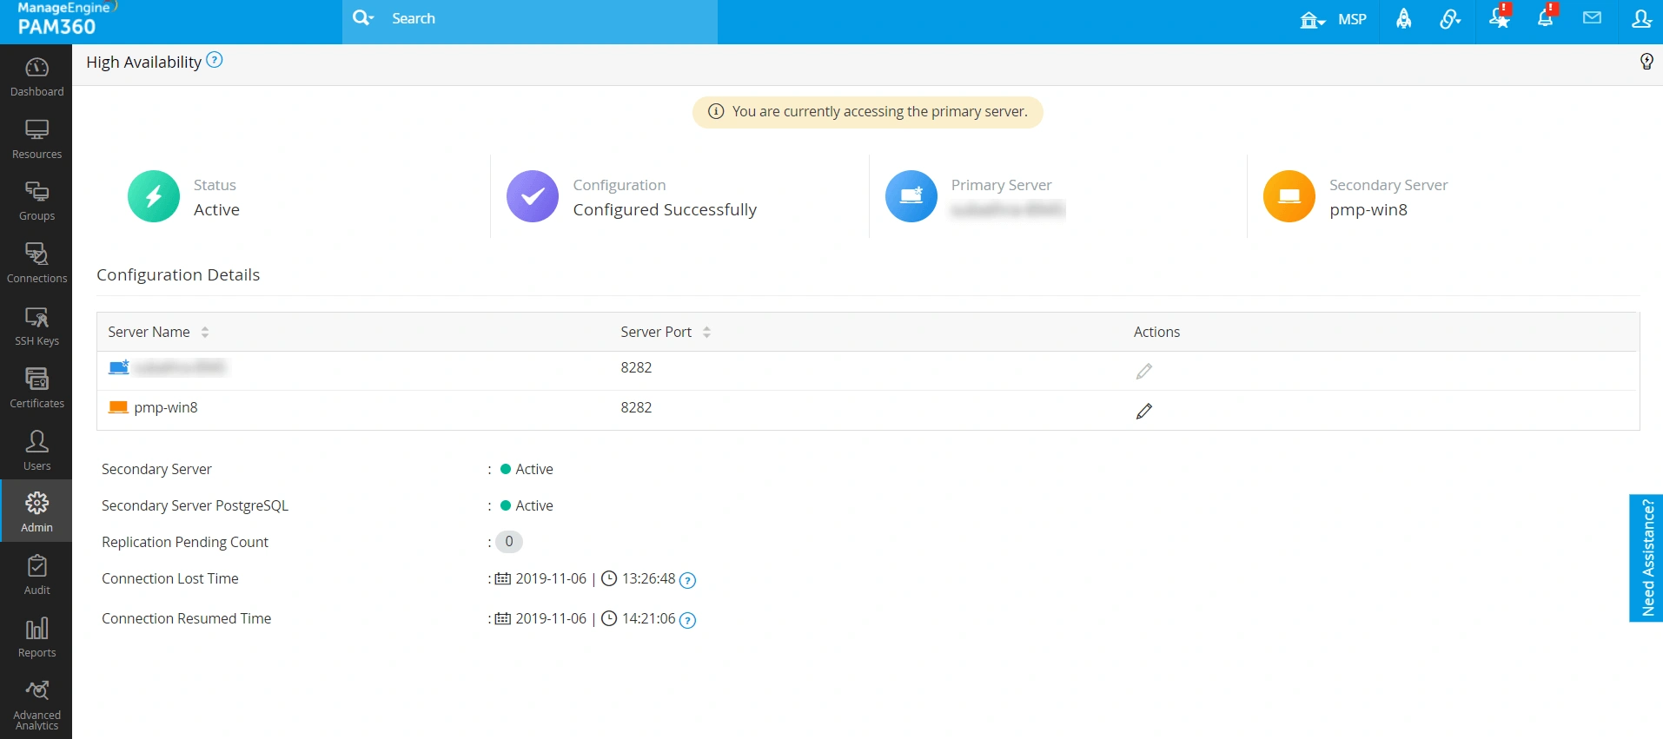Open Reports from the sidebar
This screenshot has width=1663, height=739.
pyautogui.click(x=36, y=637)
